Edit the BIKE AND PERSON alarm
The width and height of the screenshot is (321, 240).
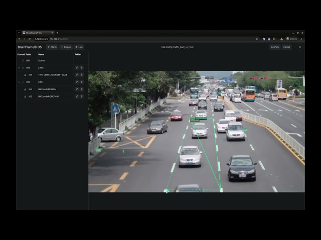coord(77,89)
